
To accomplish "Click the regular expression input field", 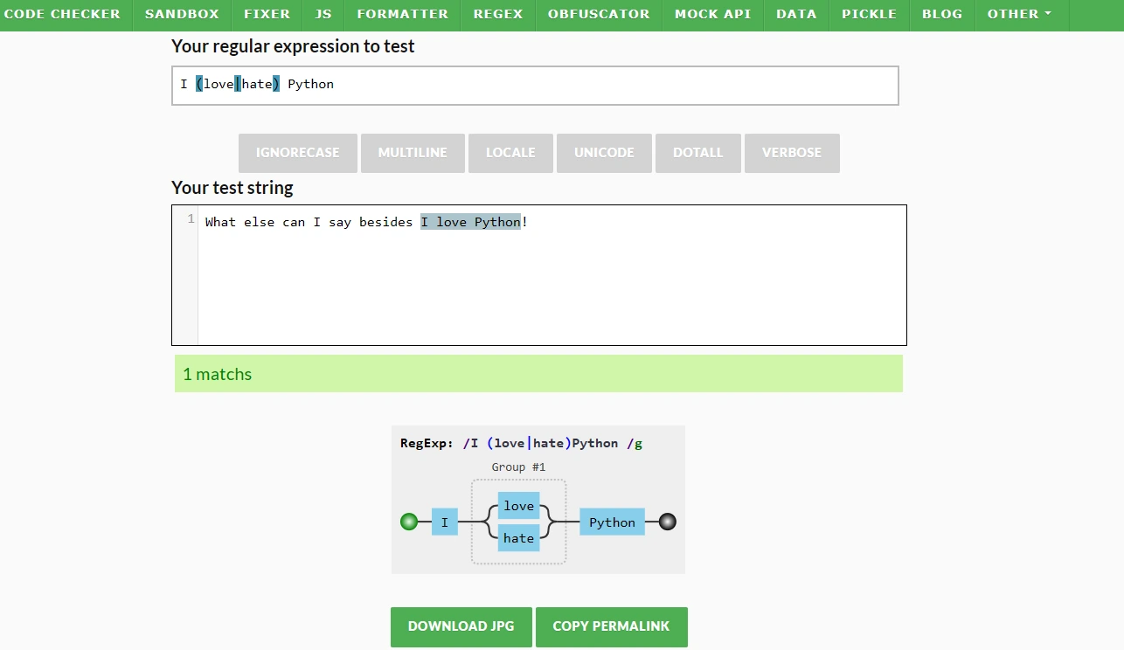I will (x=535, y=85).
